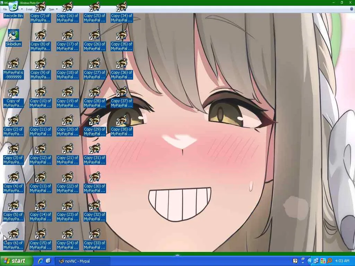Select the 'Copy (35) of MyPayPal' shortcut
Viewport: 355px width, 266px height.
point(122,41)
